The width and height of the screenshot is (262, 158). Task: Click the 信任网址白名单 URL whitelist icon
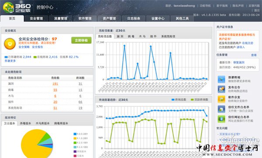click(x=221, y=119)
